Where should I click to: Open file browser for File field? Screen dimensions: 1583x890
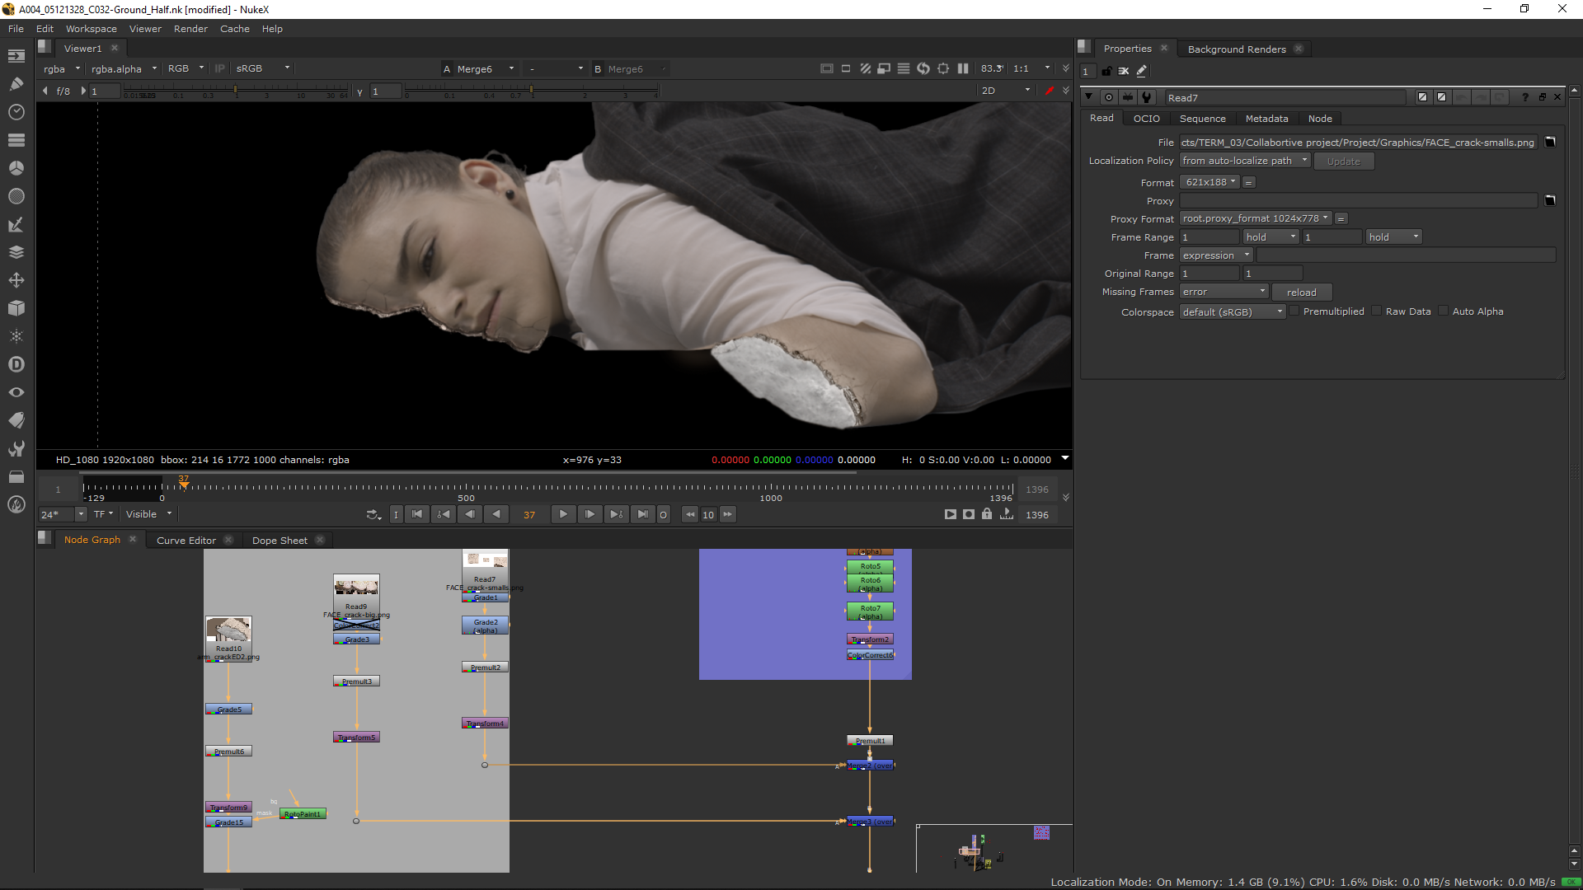pyautogui.click(x=1550, y=142)
